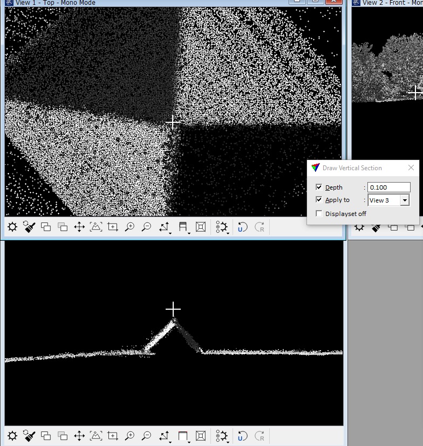Screen dimensions: 423x446
Task: Select Rotate View tool in bottom section view
Action: [x=164, y=436]
